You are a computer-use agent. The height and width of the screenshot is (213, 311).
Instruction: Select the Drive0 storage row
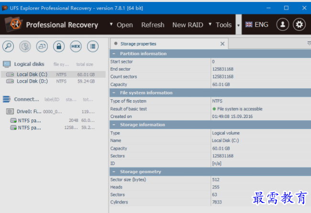(53, 111)
